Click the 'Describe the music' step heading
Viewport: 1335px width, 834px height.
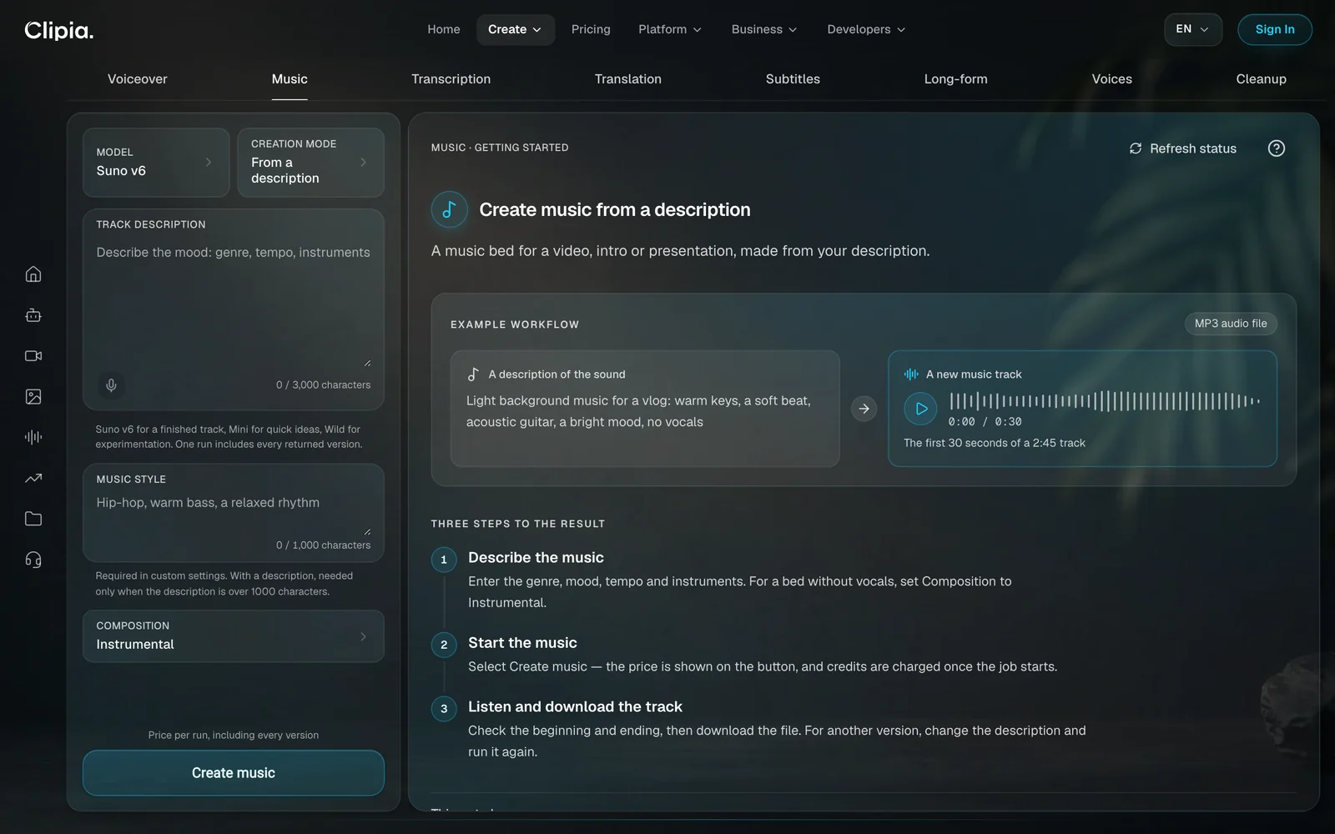[x=536, y=557]
